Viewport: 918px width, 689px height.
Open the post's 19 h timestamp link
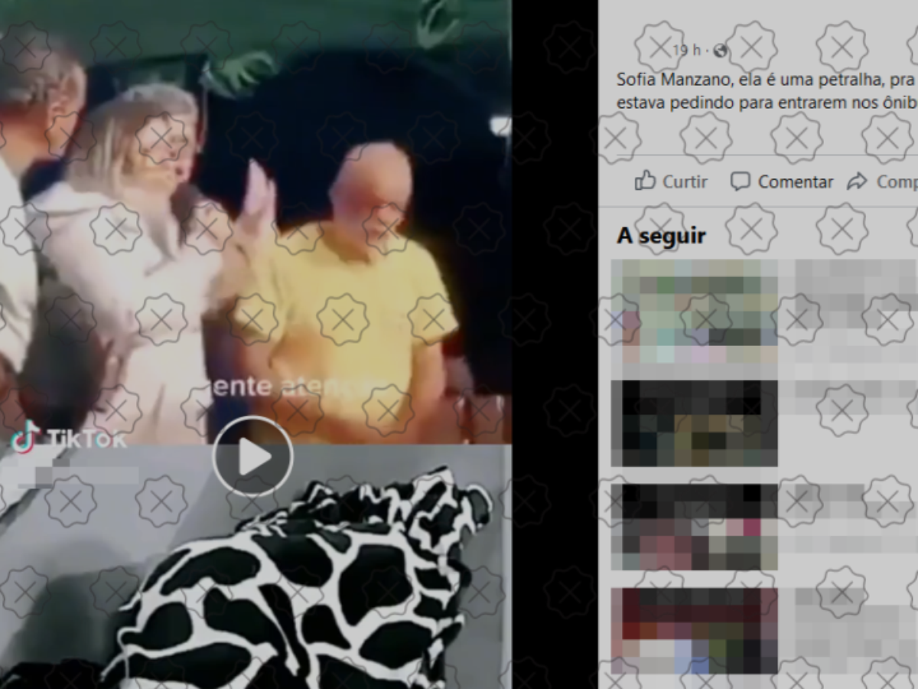pos(685,51)
